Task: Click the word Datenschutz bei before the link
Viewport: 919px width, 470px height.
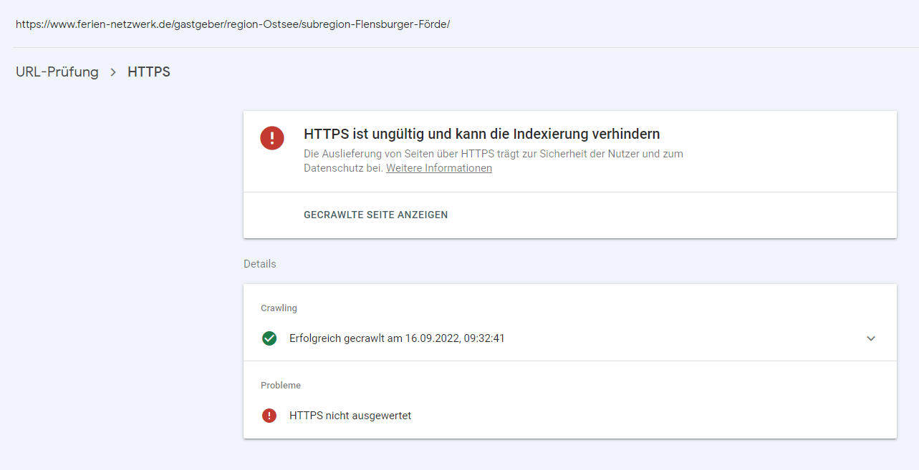Action: tap(343, 168)
